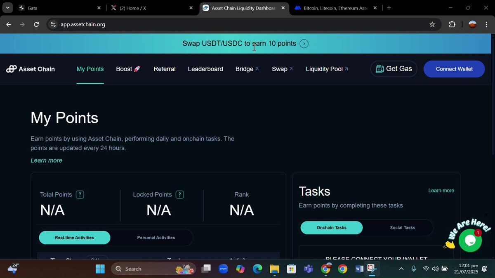Select Onchain Tasks toggle

[332, 228]
